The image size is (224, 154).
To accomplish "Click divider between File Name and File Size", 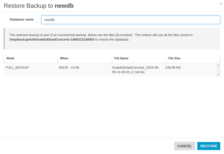I will (166, 59).
